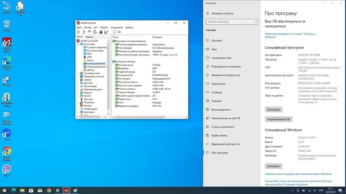The width and height of the screenshot is (346, 194).
Task: Click the Перейменувати ПК button
Action: [279, 119]
